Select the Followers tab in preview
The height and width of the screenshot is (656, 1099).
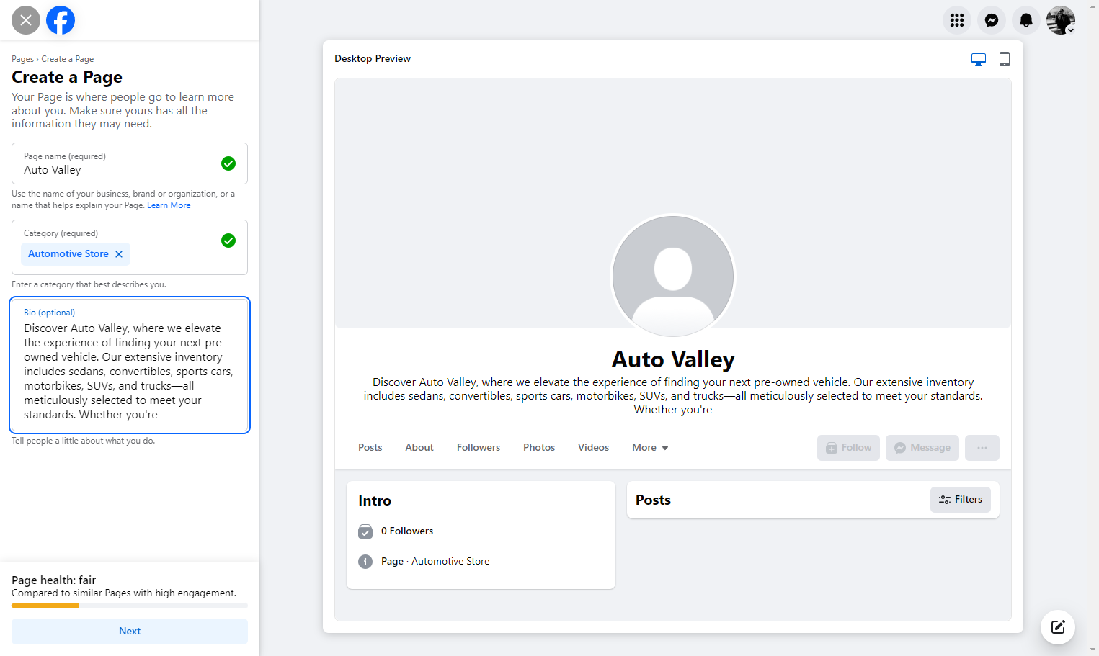(x=479, y=447)
